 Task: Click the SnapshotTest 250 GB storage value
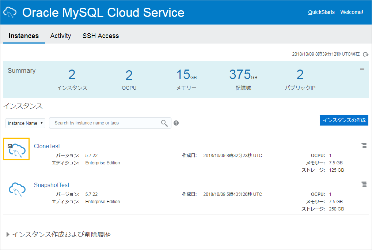tap(337, 209)
